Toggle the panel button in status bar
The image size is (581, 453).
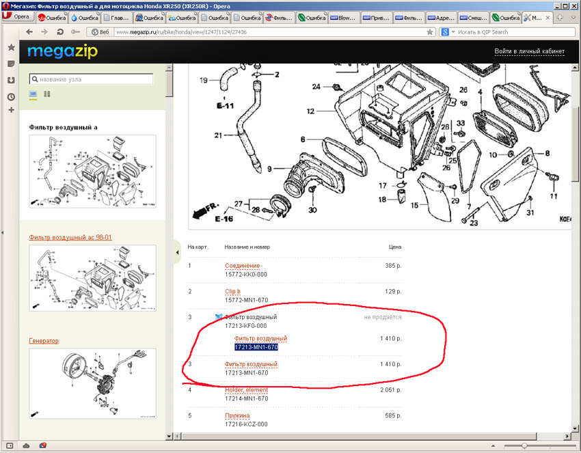tap(10, 445)
